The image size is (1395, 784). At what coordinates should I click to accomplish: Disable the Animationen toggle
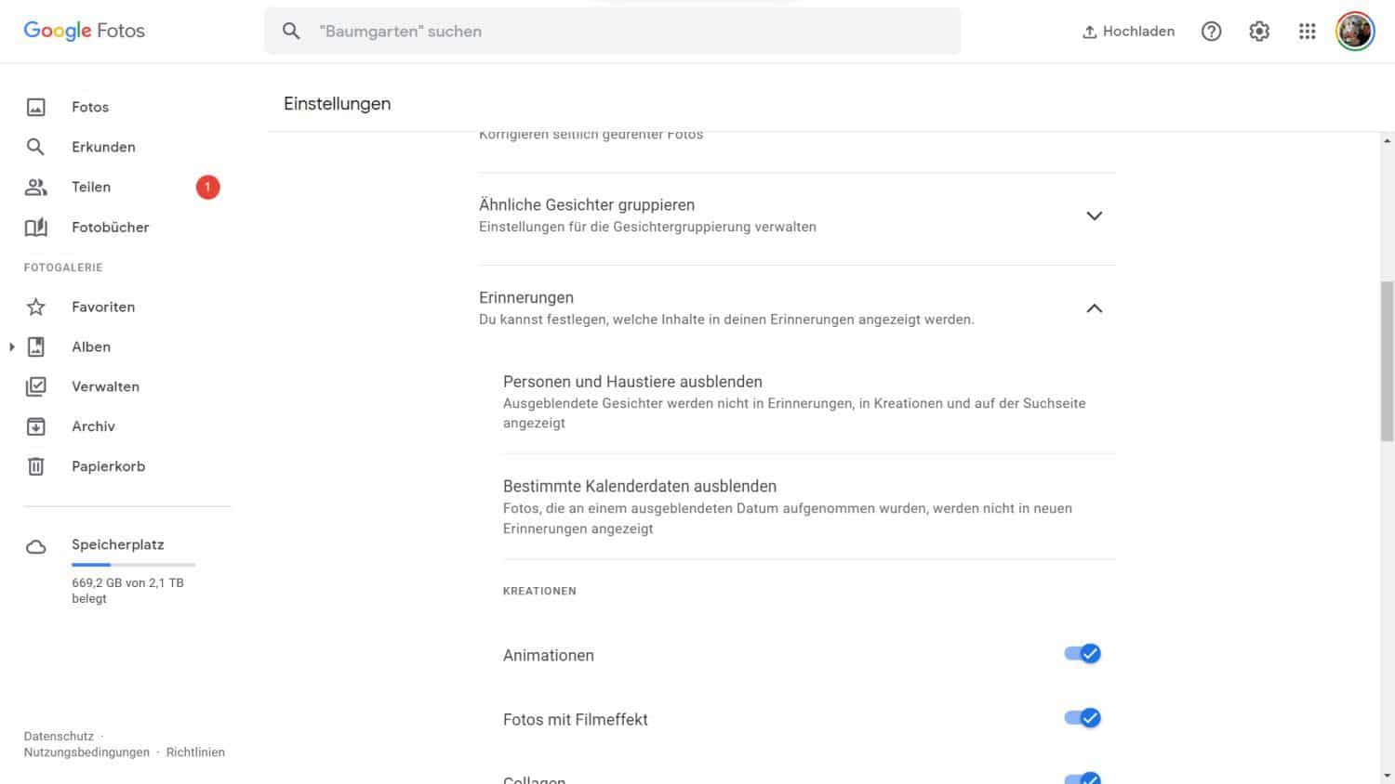1083,654
